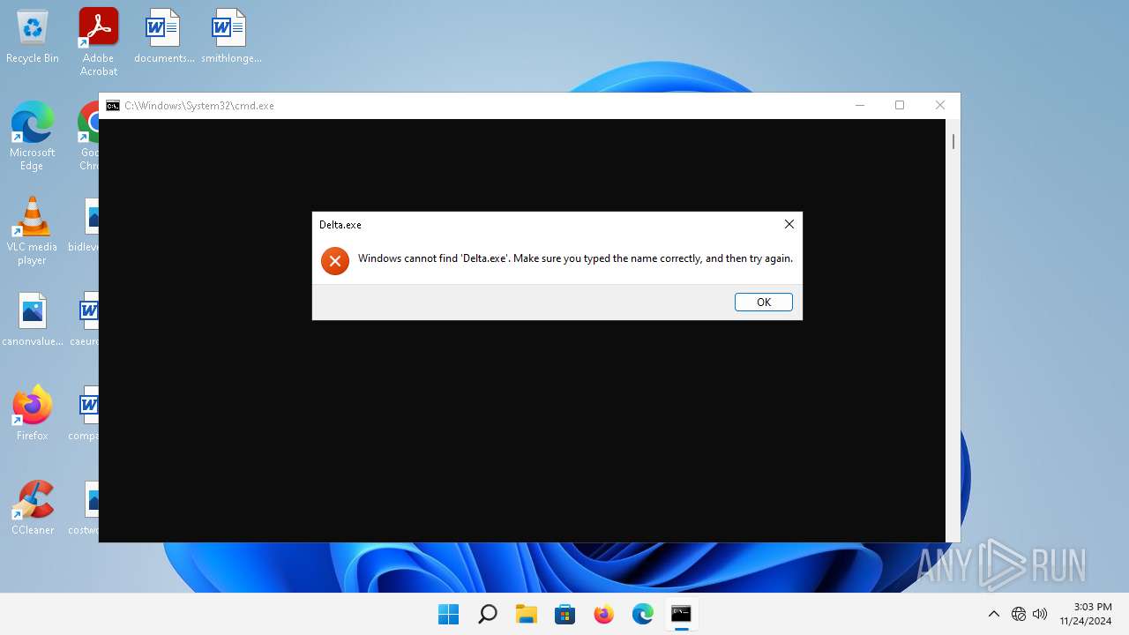
Task: Open the Adobe Acrobat desktop shortcut
Action: point(99,41)
